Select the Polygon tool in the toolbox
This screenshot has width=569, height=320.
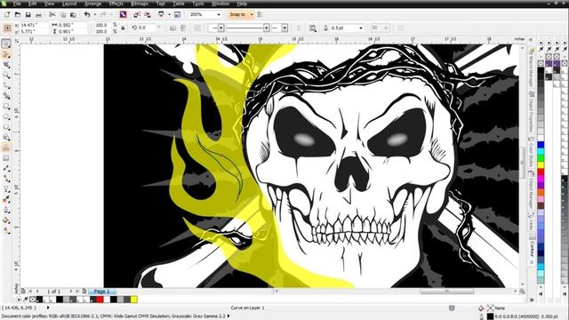(x=6, y=127)
